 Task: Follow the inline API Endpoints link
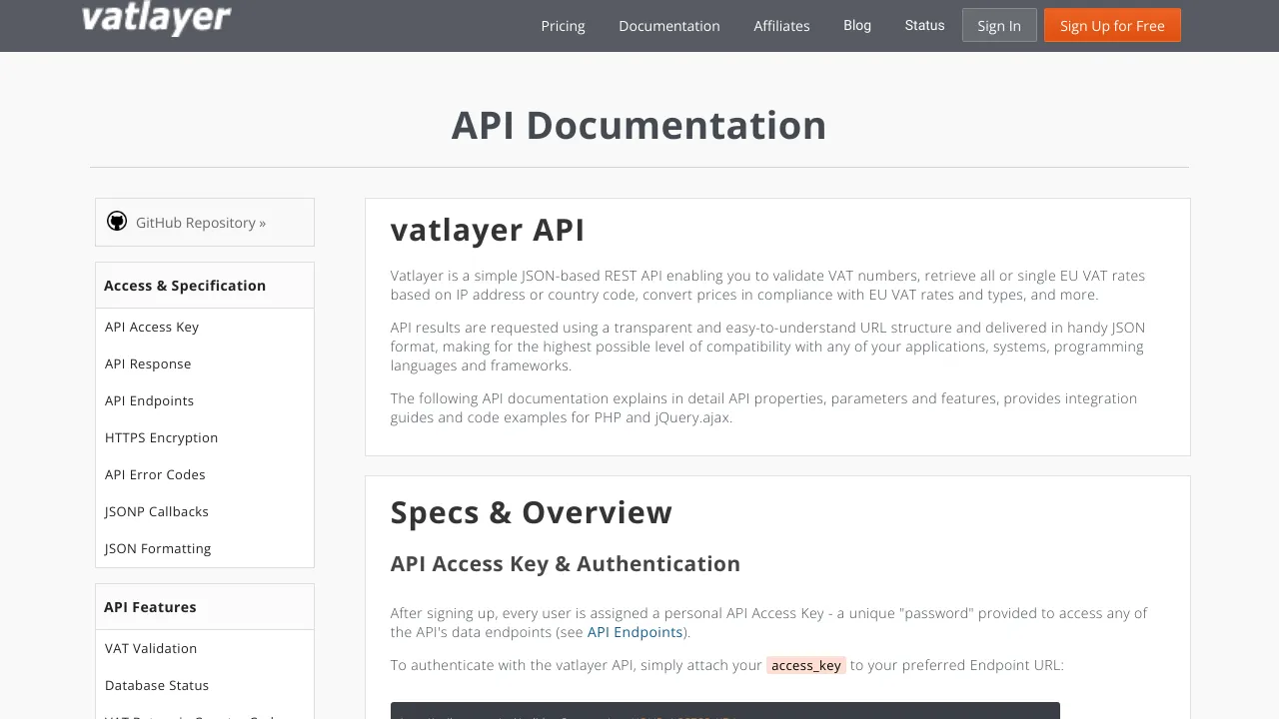click(635, 632)
